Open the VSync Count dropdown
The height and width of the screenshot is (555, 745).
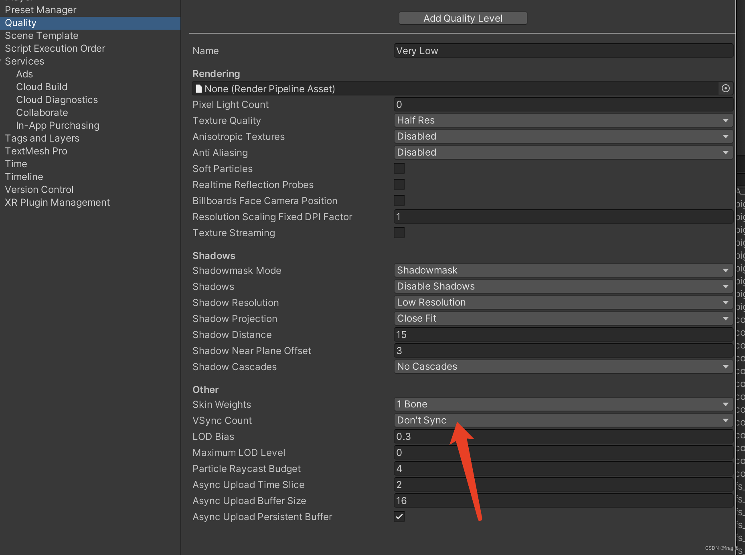tap(563, 420)
